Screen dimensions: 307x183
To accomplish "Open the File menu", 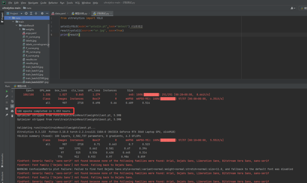I will click(x=10, y=3).
